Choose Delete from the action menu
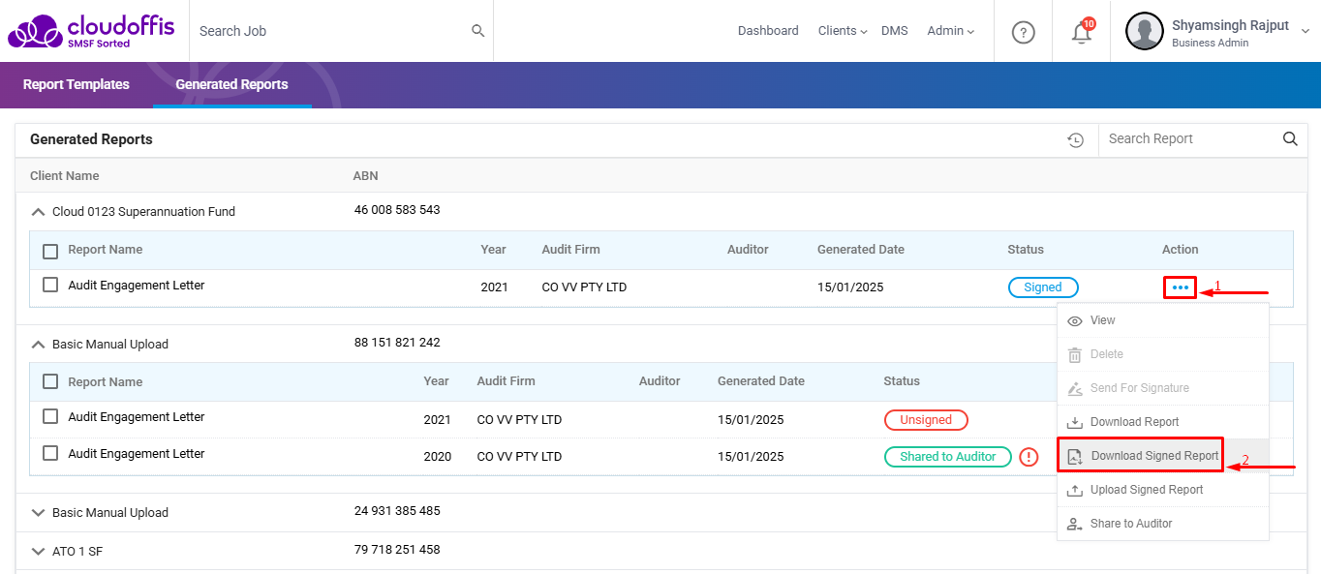This screenshot has height=574, width=1321. 1162,354
